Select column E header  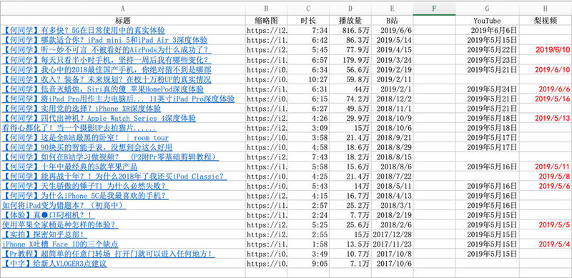(x=392, y=9)
